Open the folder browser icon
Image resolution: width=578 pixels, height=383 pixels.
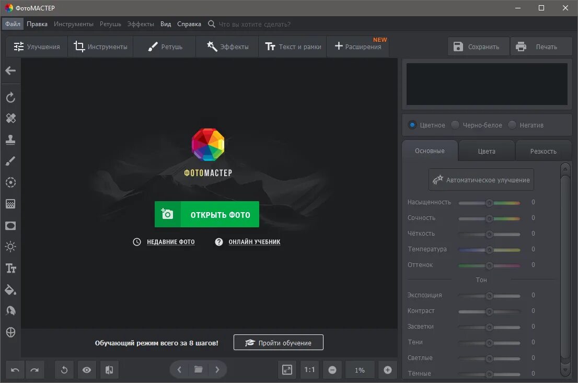[198, 369]
